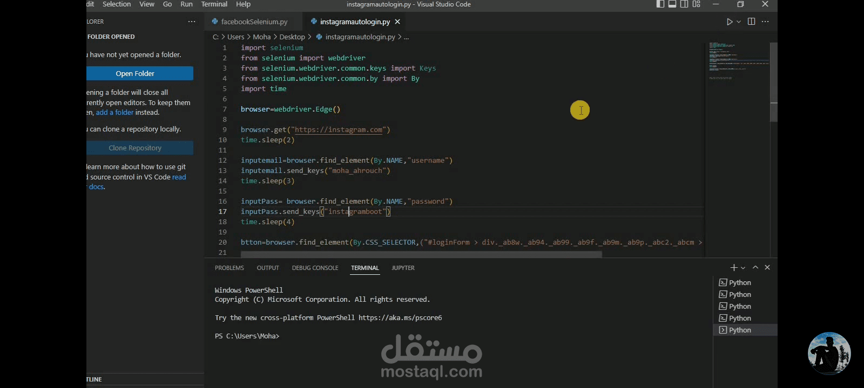The image size is (864, 388).
Task: Select the highlighted Python terminal entry
Action: pos(745,330)
